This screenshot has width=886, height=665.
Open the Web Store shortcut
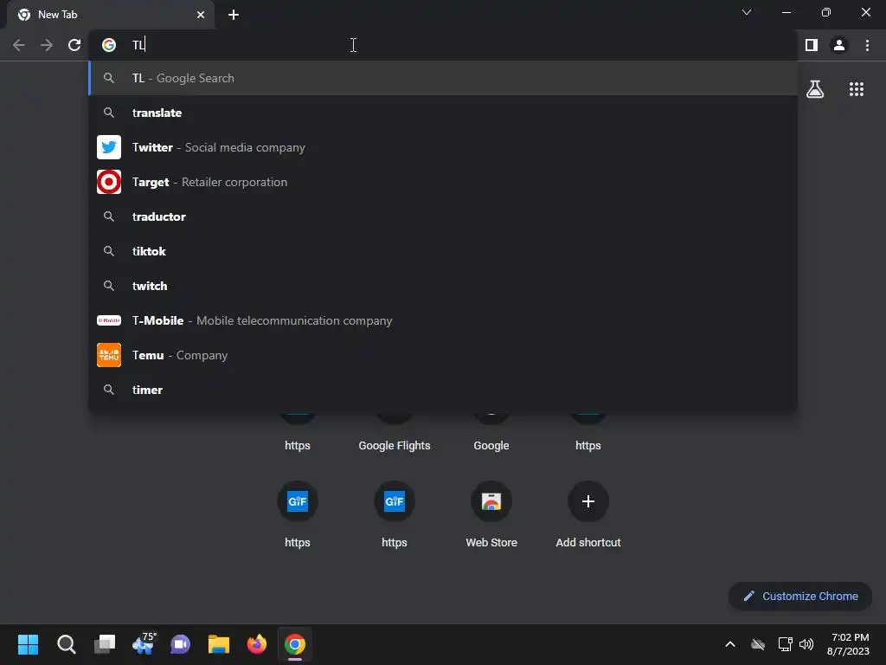491,514
